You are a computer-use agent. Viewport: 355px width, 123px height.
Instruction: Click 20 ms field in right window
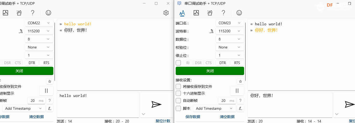tap(227, 101)
